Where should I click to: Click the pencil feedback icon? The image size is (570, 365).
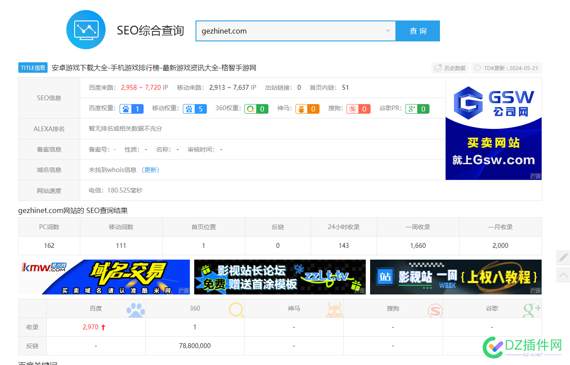tap(563, 257)
